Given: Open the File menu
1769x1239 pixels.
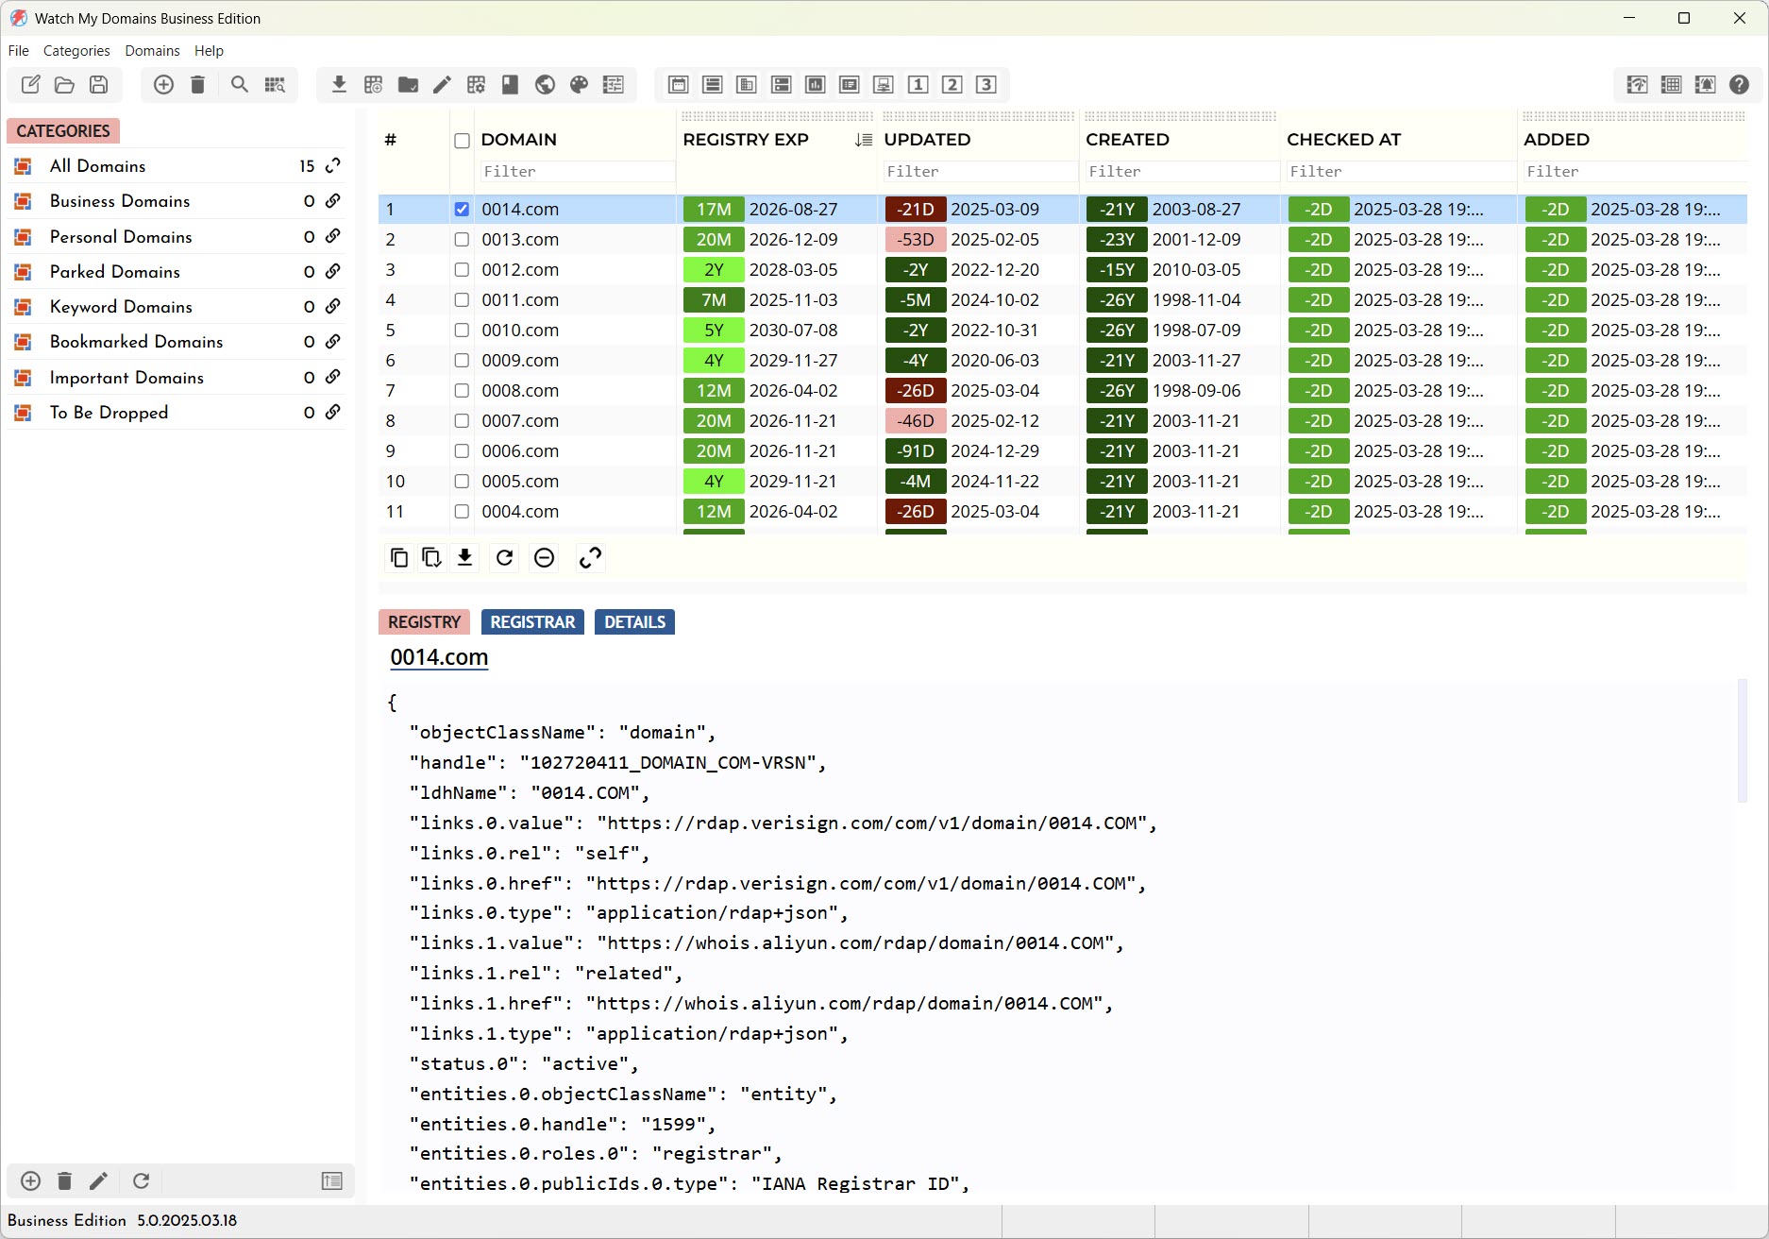Looking at the screenshot, I should pyautogui.click(x=18, y=51).
